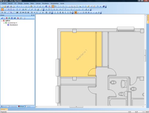Select the Edificio tree item
This screenshot has height=113, width=149.
[x=8, y=21]
